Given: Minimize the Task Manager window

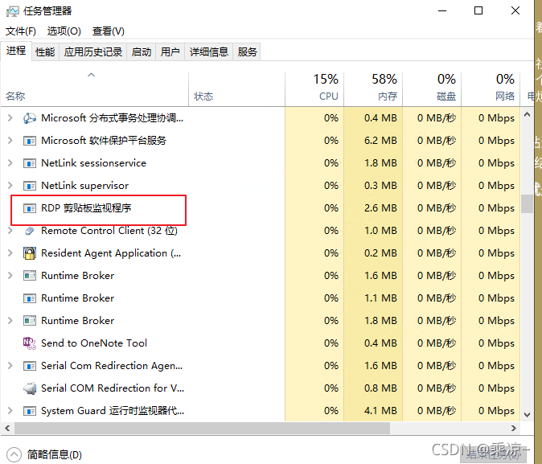Looking at the screenshot, I should coord(442,10).
